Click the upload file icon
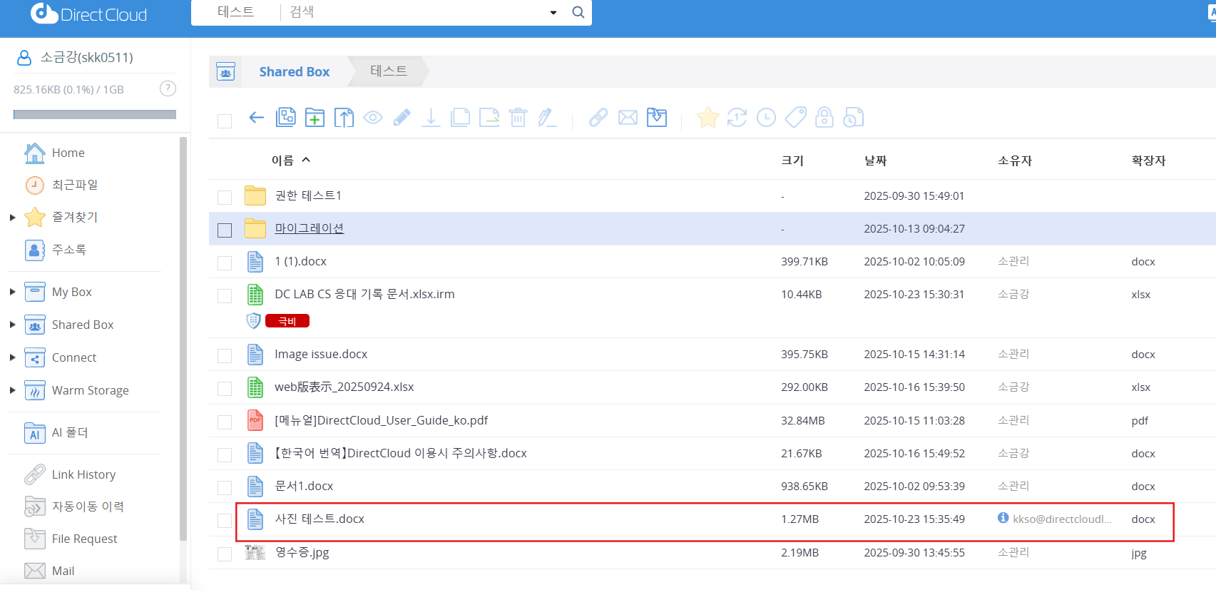Image resolution: width=1216 pixels, height=590 pixels. point(344,118)
